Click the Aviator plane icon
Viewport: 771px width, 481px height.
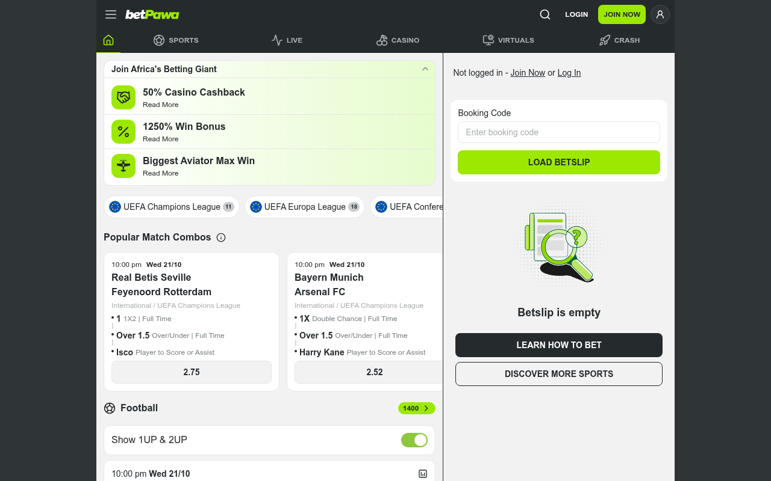pyautogui.click(x=123, y=166)
